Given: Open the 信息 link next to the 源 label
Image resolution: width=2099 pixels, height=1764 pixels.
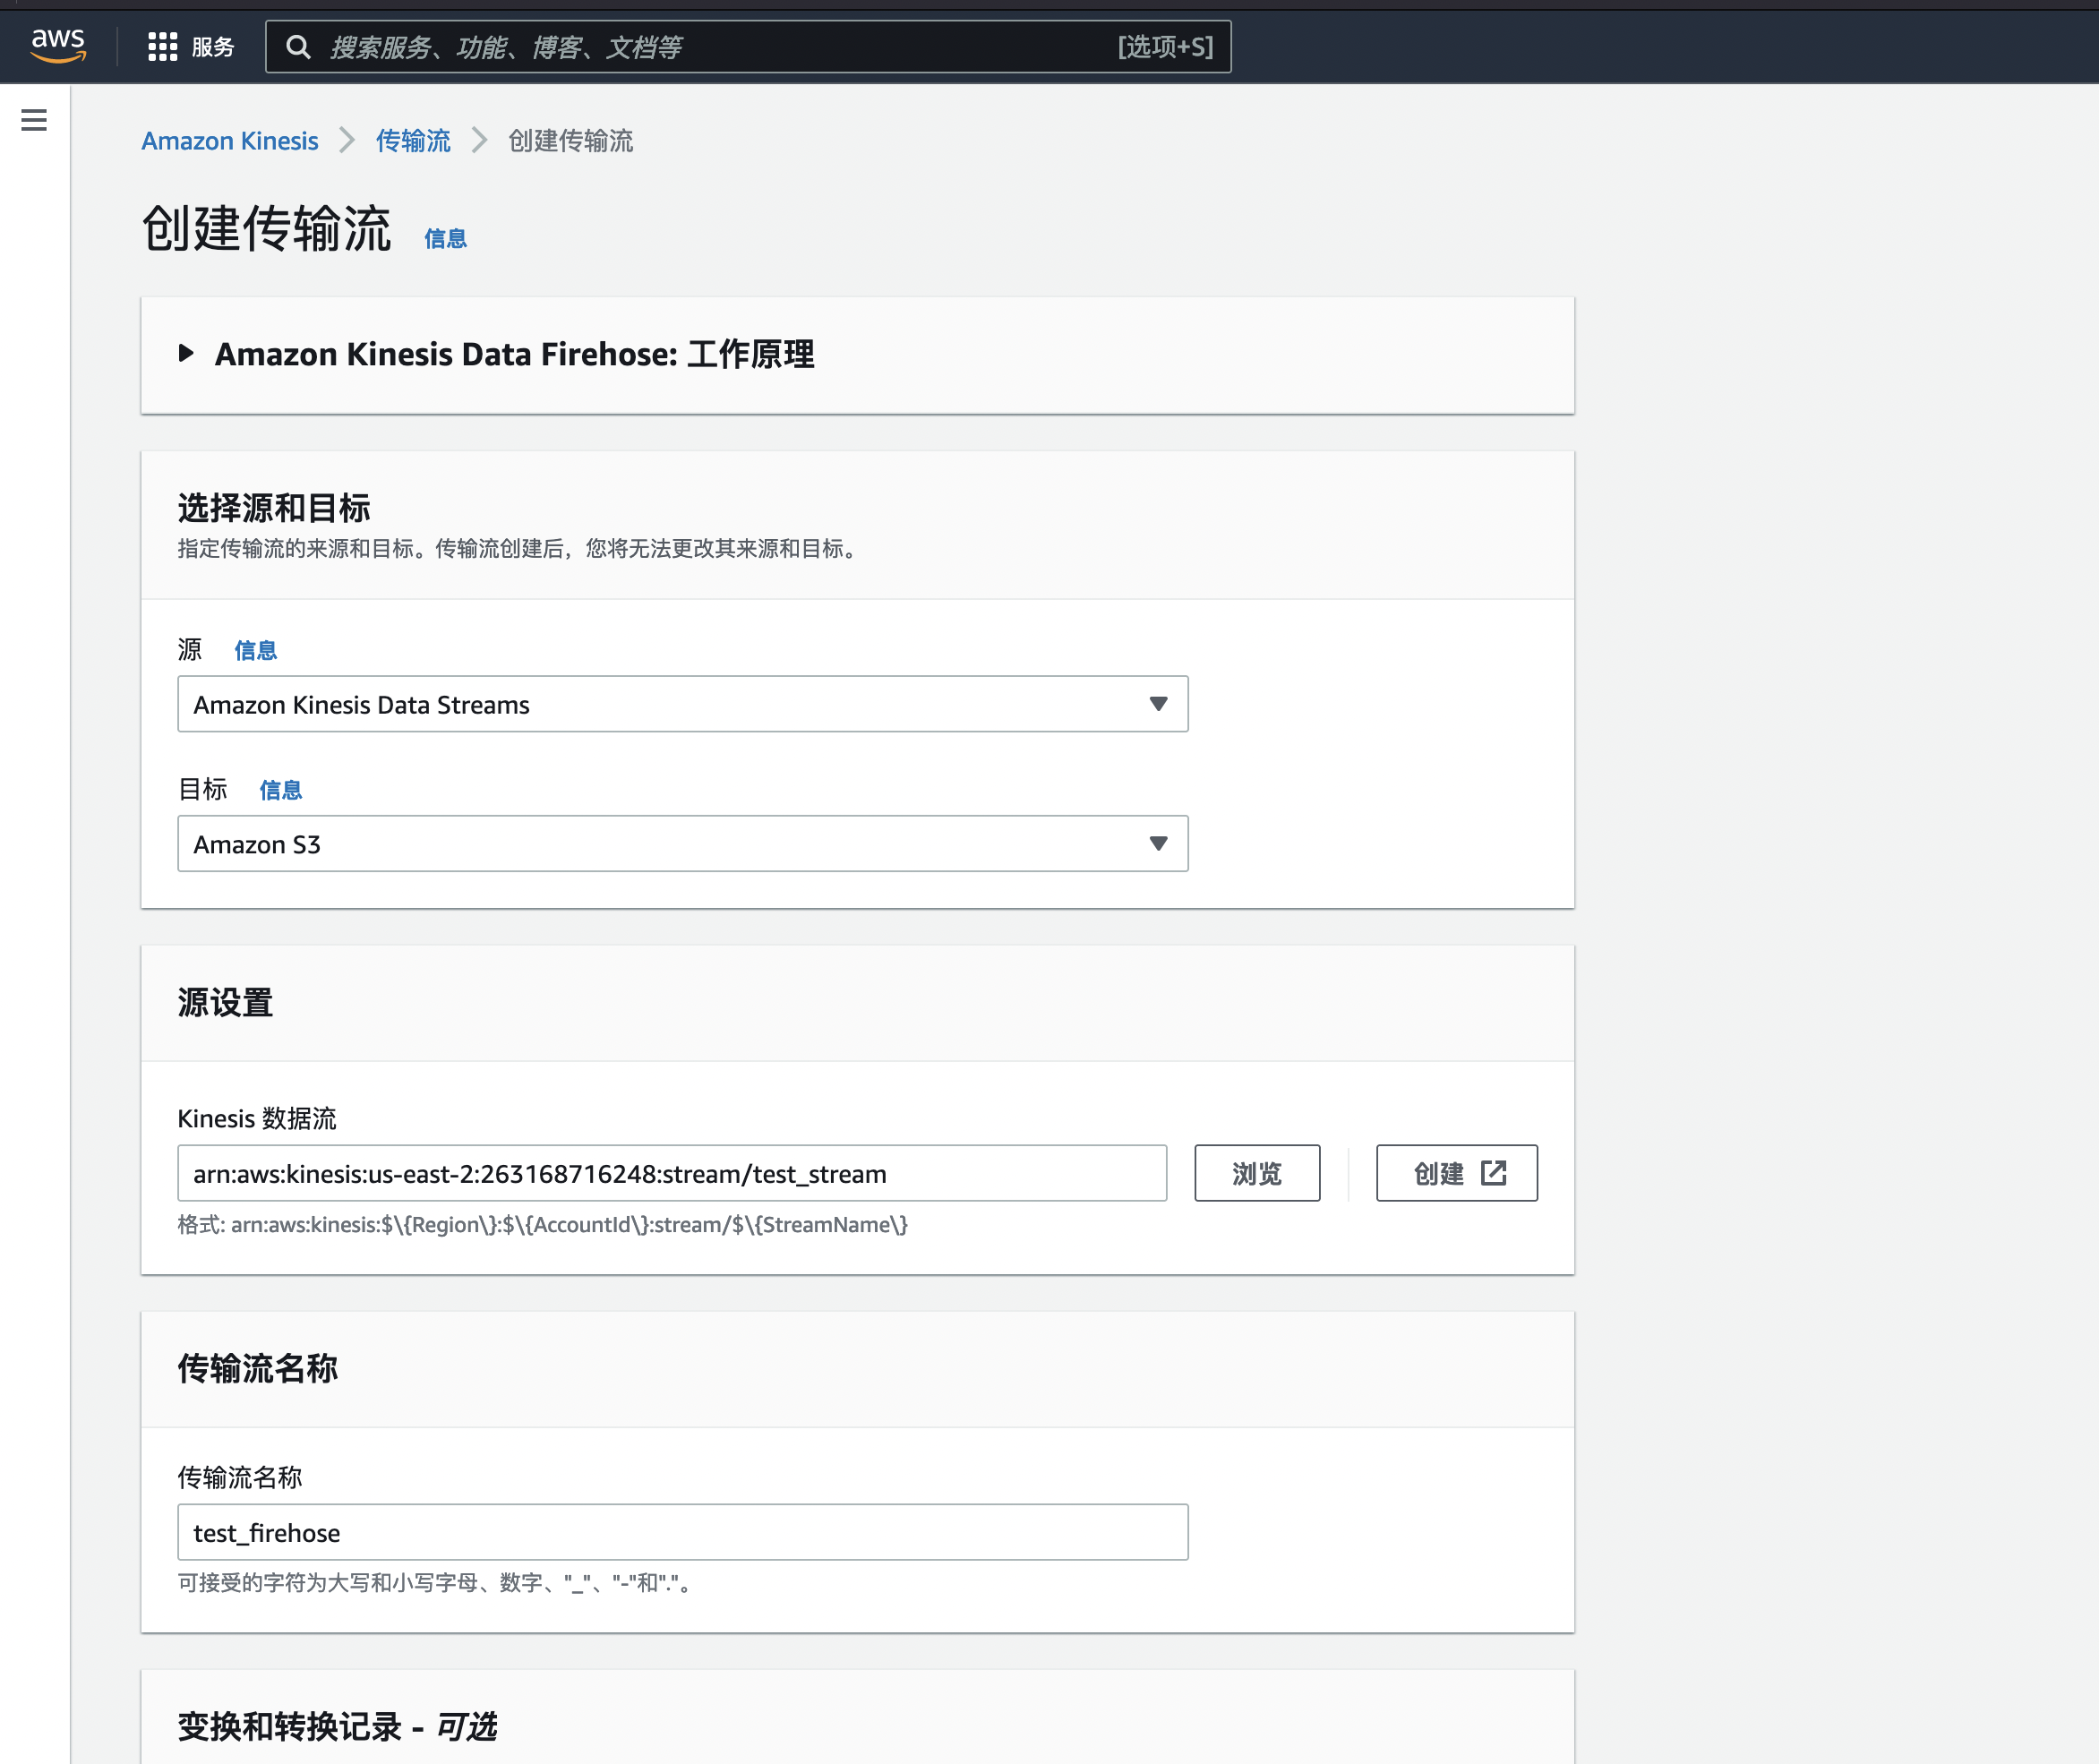Looking at the screenshot, I should click(256, 651).
